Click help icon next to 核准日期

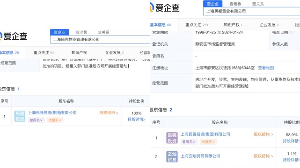(x=291, y=32)
